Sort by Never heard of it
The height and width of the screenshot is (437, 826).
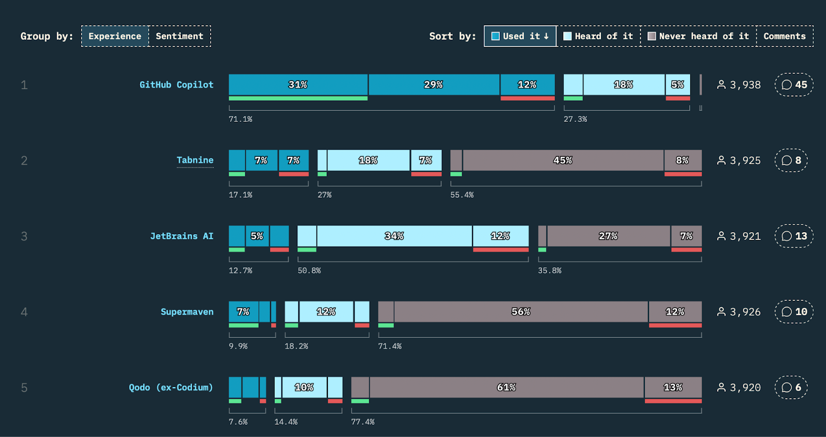(x=698, y=36)
